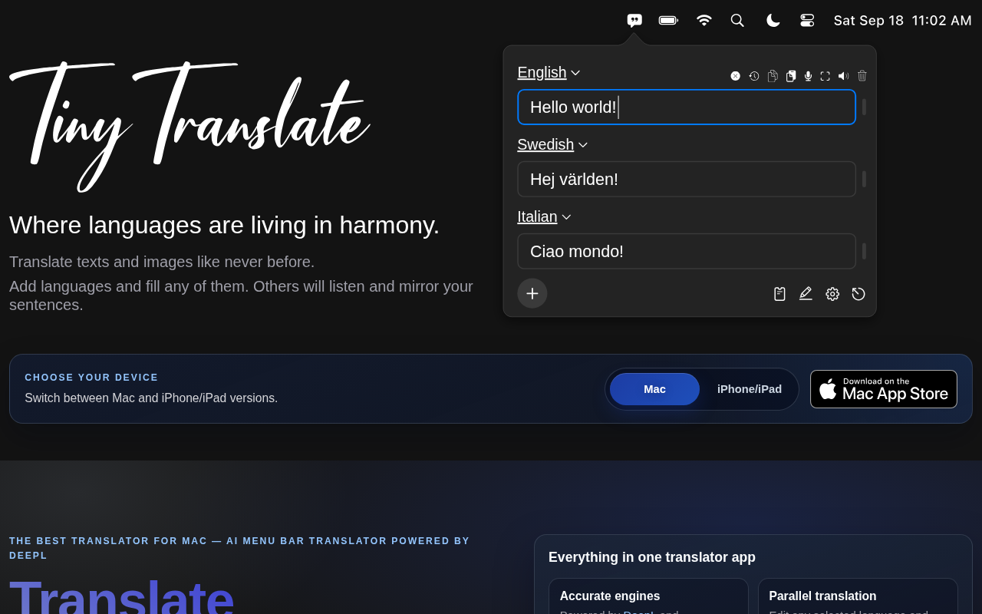Open the Wi-Fi menu in the menu bar
This screenshot has height=614, width=982.
tap(704, 21)
